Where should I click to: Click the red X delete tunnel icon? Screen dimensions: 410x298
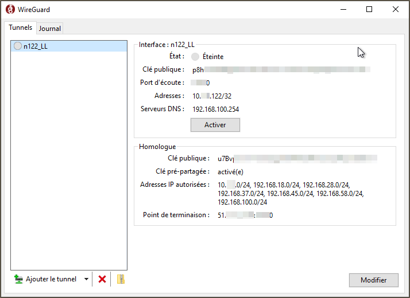[x=102, y=279]
